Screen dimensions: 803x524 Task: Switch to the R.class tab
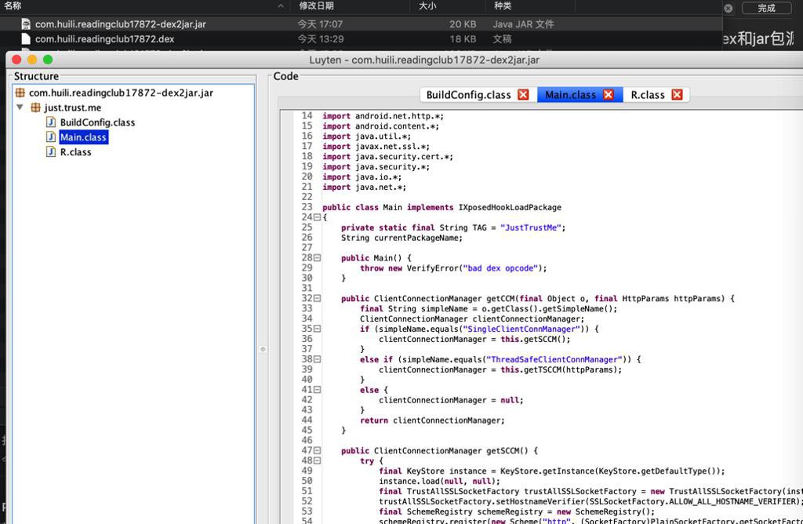tap(647, 95)
